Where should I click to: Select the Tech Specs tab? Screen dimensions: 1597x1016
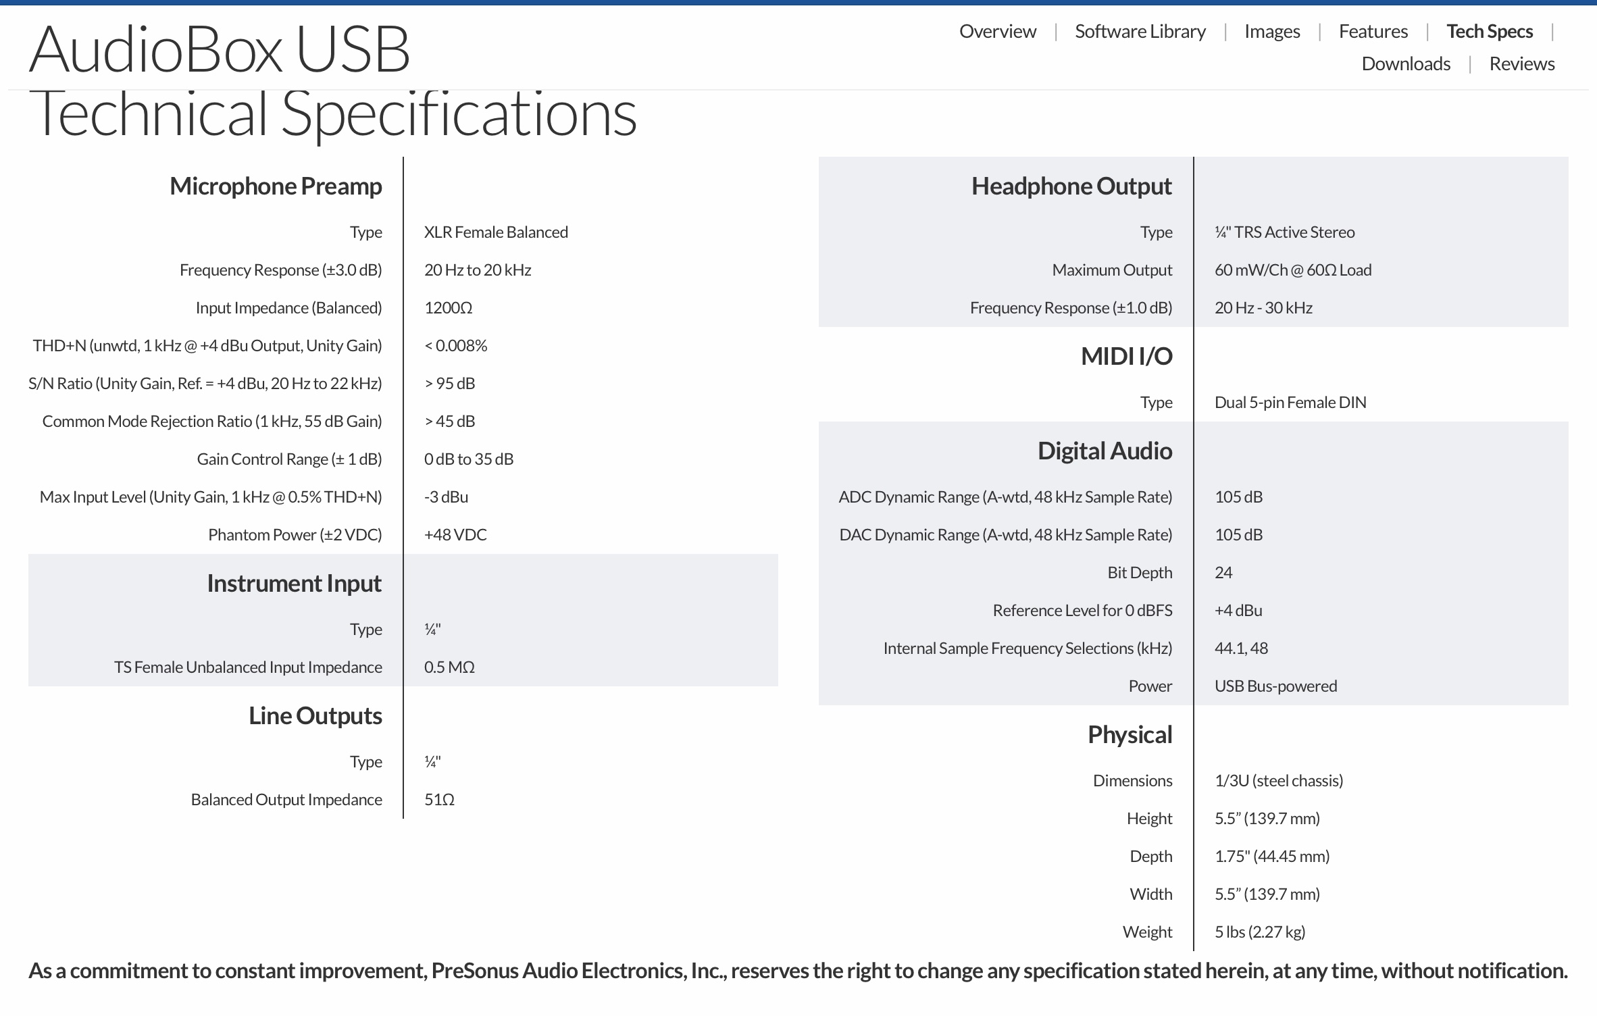pos(1489,32)
